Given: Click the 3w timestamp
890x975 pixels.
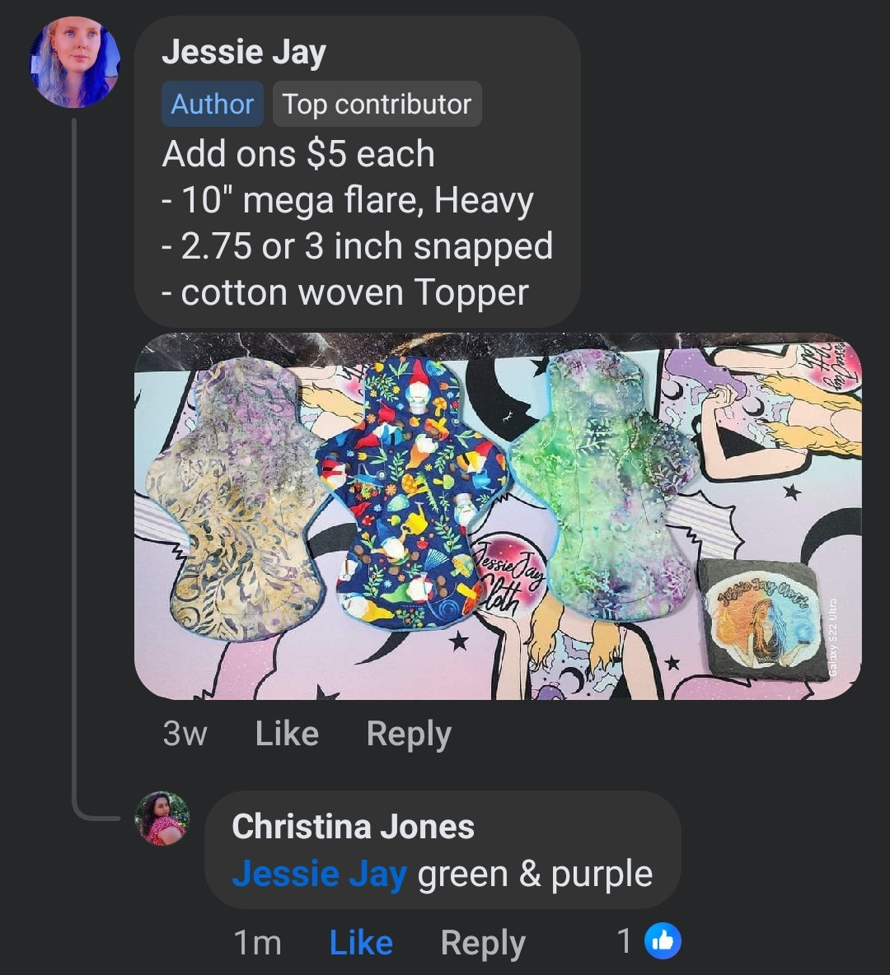Looking at the screenshot, I should click(185, 733).
